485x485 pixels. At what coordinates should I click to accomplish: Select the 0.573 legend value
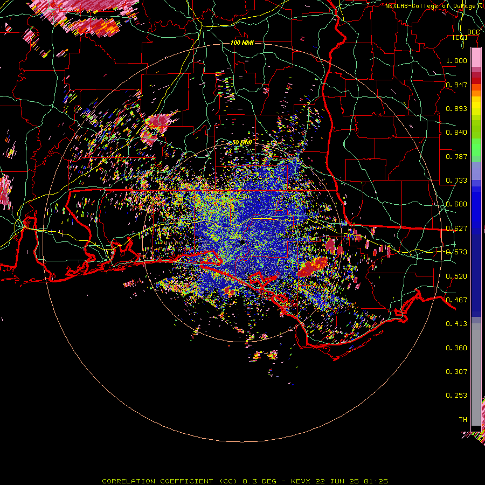(x=456, y=252)
